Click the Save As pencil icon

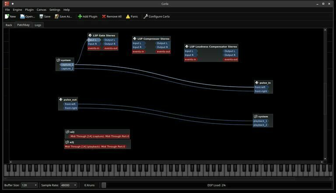(56, 16)
